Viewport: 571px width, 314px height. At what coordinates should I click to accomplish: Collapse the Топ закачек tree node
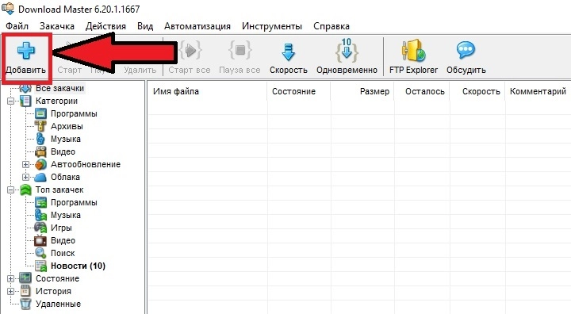click(11, 190)
